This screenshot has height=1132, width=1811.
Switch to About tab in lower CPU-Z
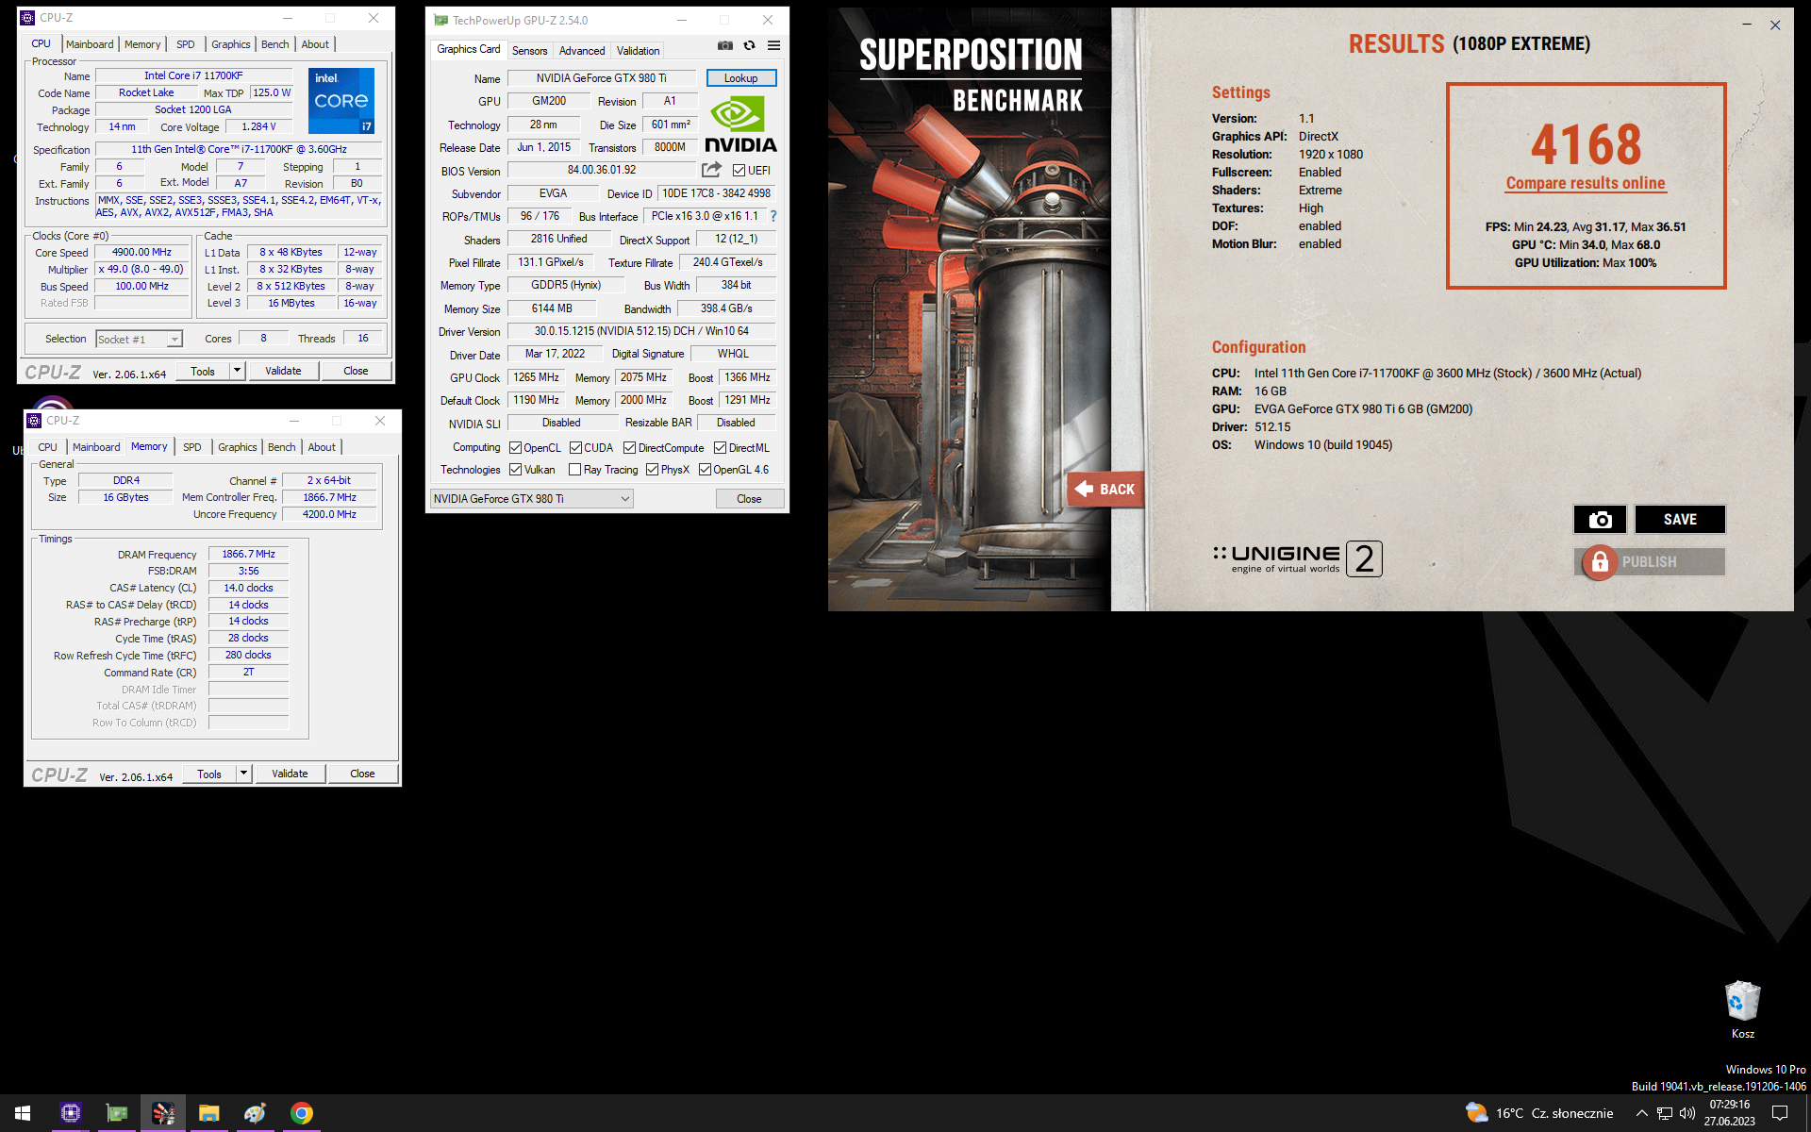click(x=322, y=447)
